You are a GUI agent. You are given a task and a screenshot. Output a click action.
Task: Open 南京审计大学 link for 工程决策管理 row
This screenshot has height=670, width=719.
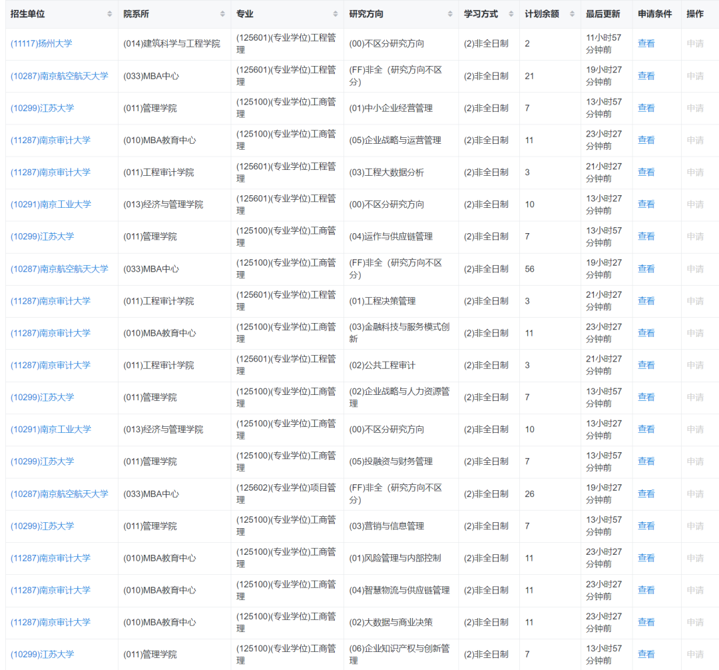point(51,301)
